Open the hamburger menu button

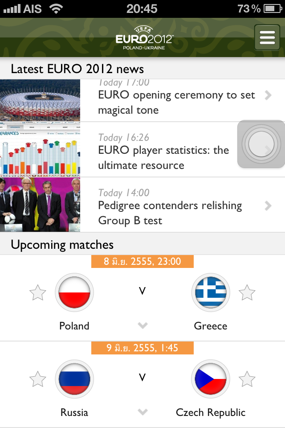pos(267,37)
